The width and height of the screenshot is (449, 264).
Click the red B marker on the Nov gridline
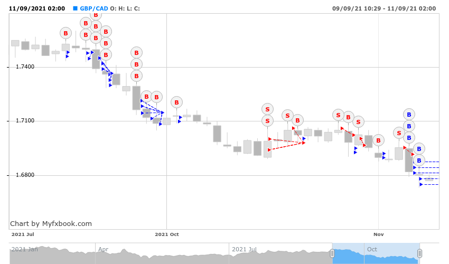[378, 140]
